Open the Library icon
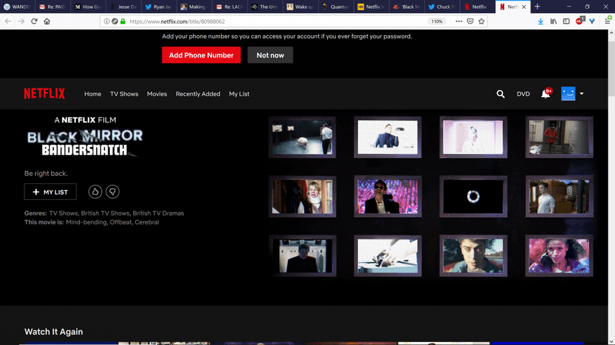This screenshot has height=345, width=615. [553, 22]
